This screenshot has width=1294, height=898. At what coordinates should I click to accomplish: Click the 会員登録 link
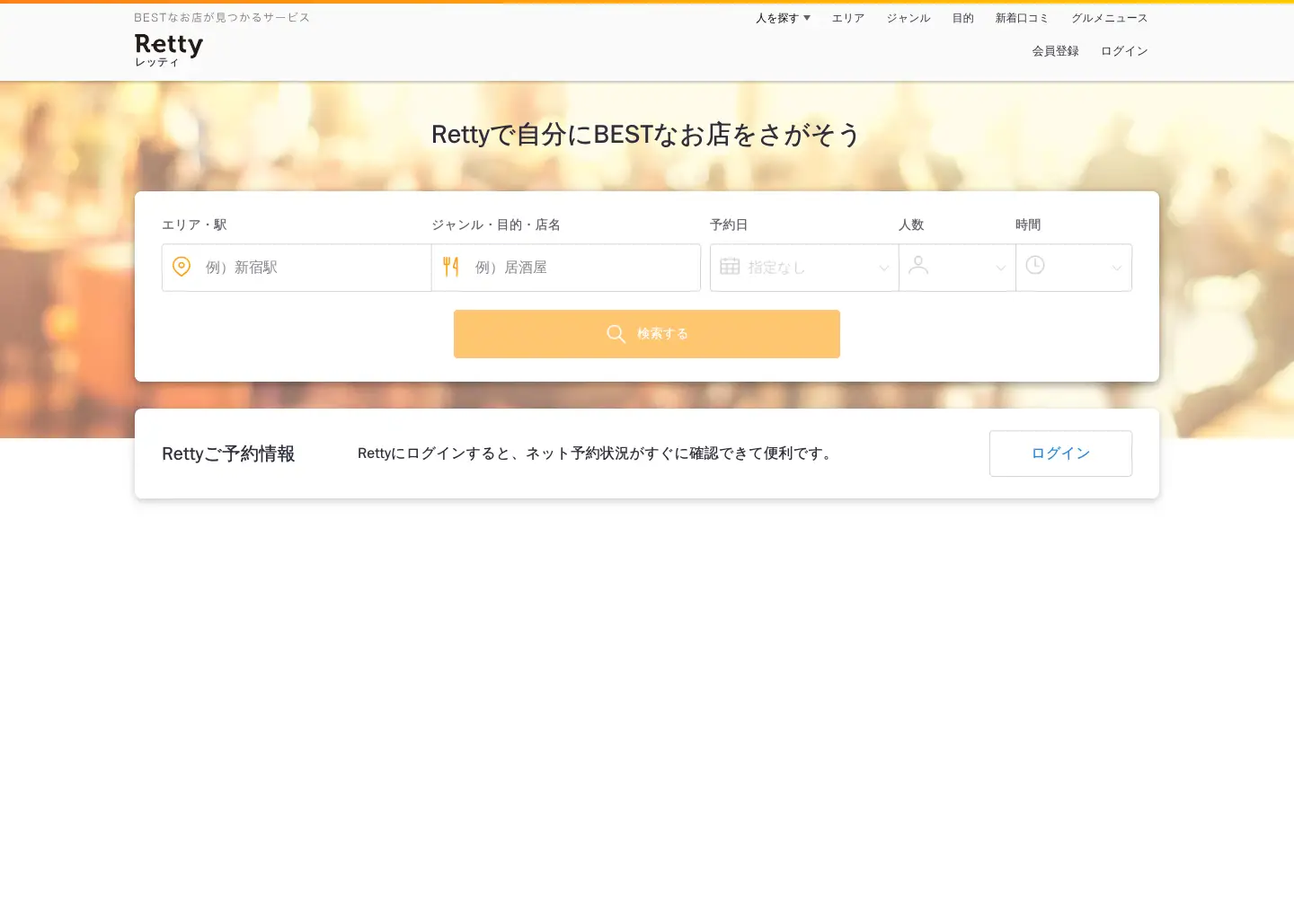[1056, 51]
